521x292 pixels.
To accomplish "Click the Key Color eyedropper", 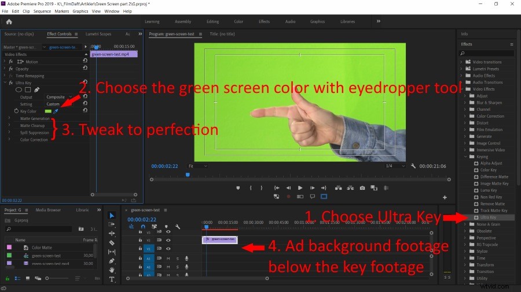I will pos(56,111).
